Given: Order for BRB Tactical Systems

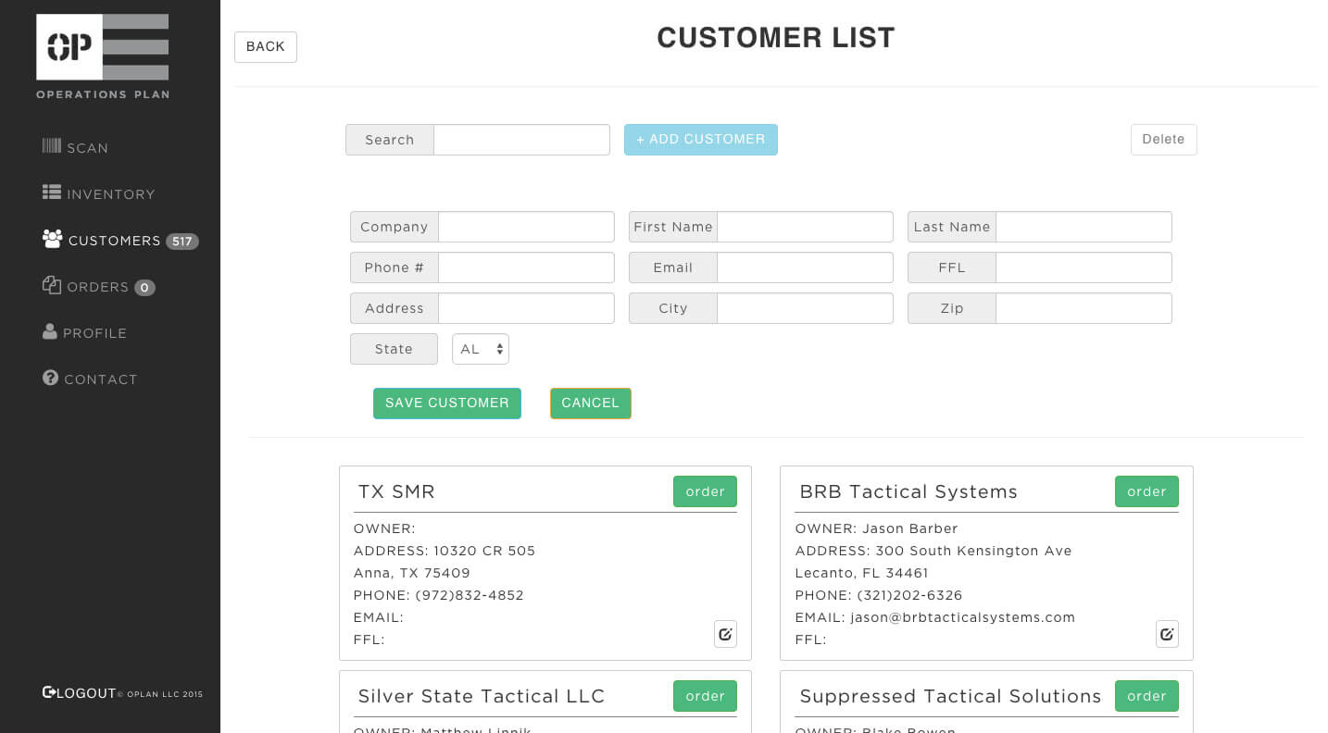Looking at the screenshot, I should [x=1146, y=491].
